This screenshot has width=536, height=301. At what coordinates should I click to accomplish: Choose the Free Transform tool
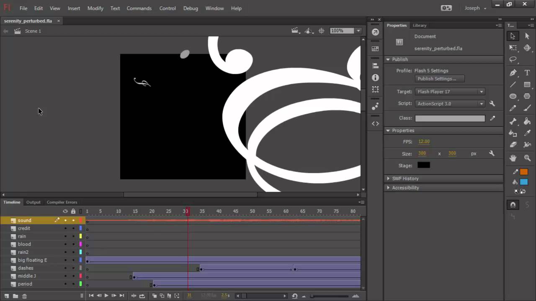tap(513, 48)
